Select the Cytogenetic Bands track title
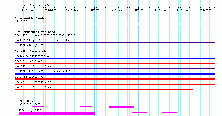Screen dimensions: 222x116 click(30, 18)
